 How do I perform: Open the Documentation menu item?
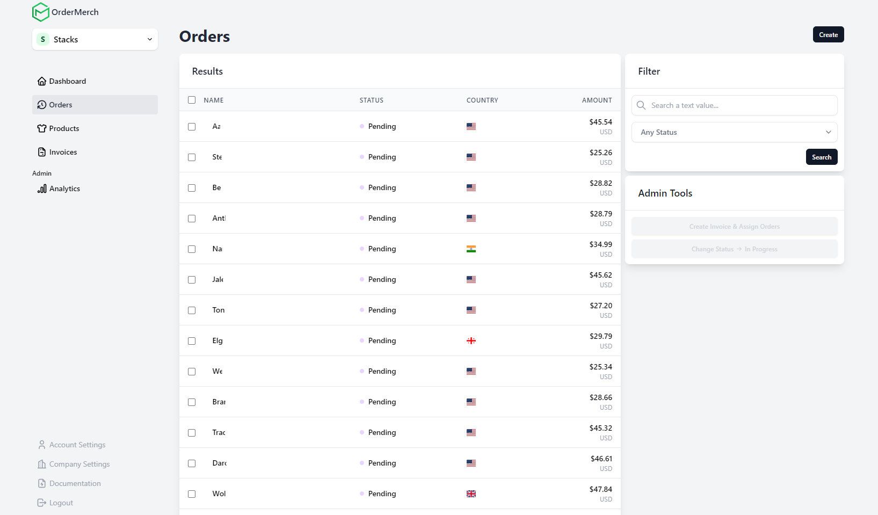(x=75, y=483)
